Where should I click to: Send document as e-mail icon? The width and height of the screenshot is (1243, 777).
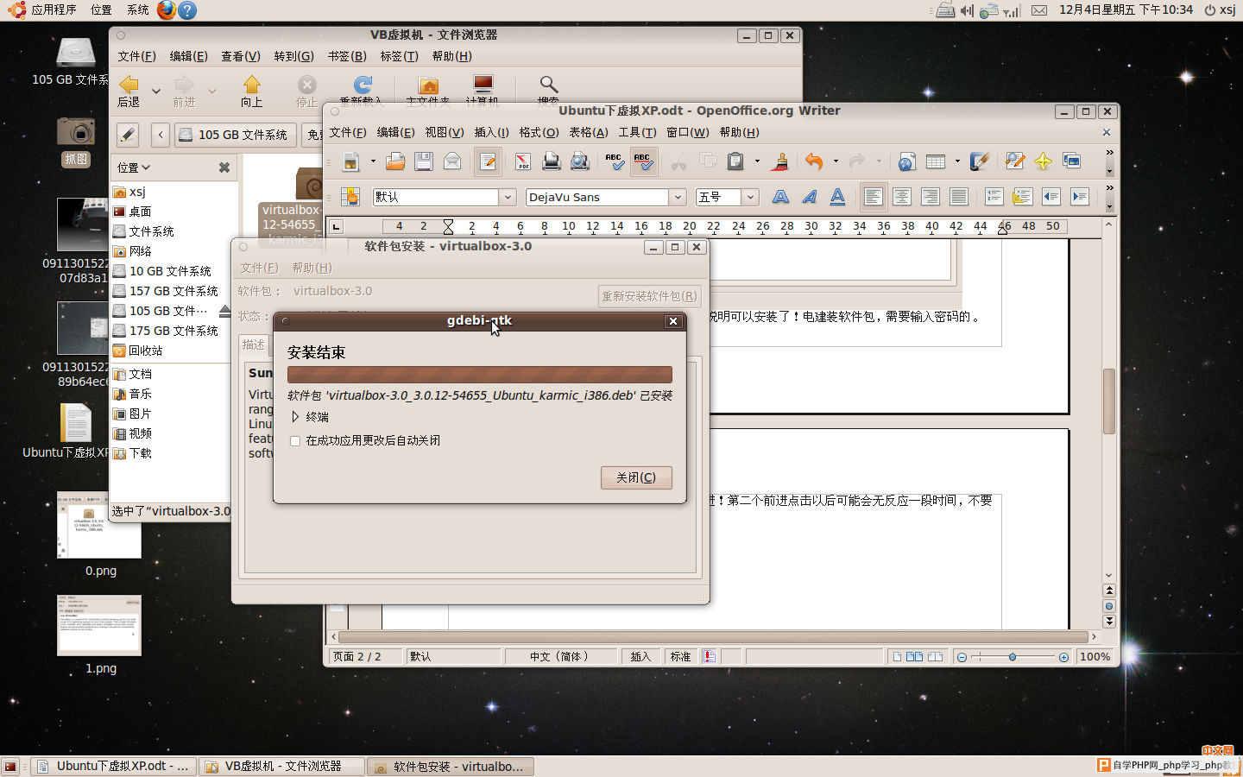[451, 161]
